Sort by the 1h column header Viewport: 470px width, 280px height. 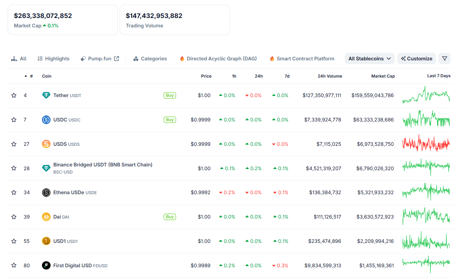[234, 76]
